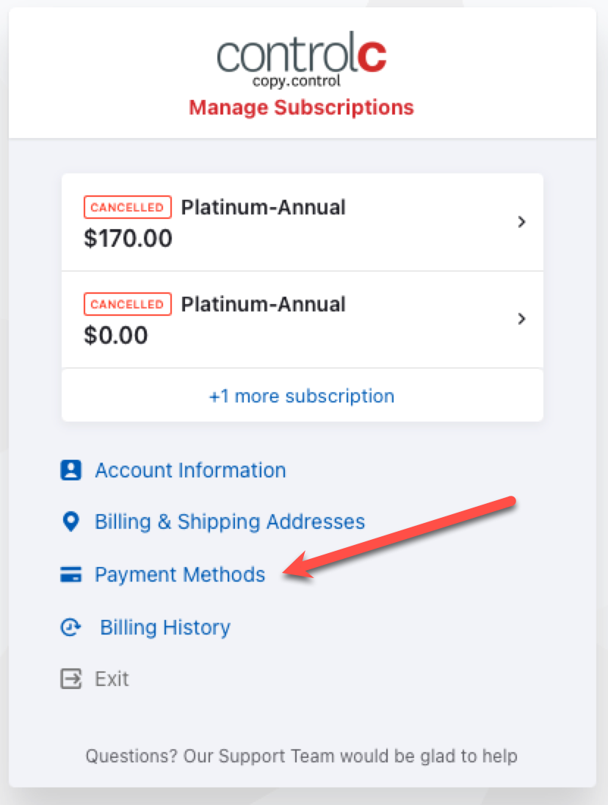Click the Manage Subscriptions heading
Image resolution: width=608 pixels, height=805 pixels.
click(x=302, y=107)
